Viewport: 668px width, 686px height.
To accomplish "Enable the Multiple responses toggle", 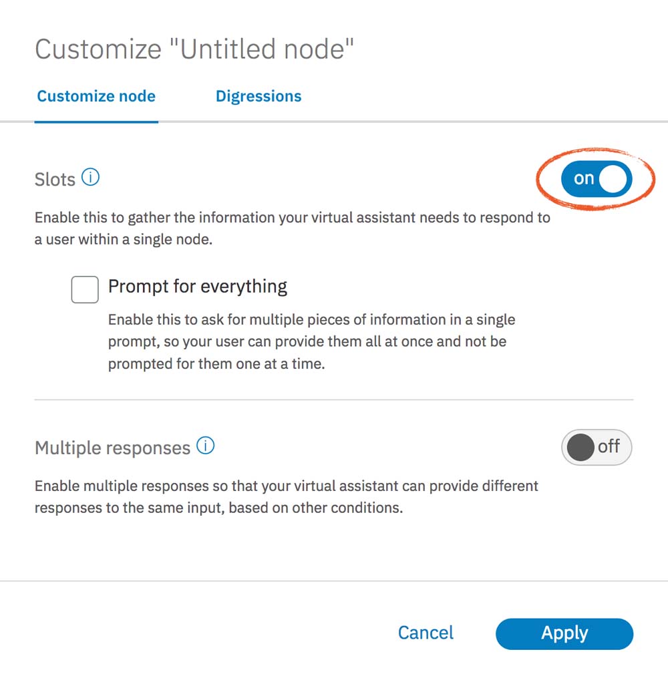I will click(x=596, y=447).
